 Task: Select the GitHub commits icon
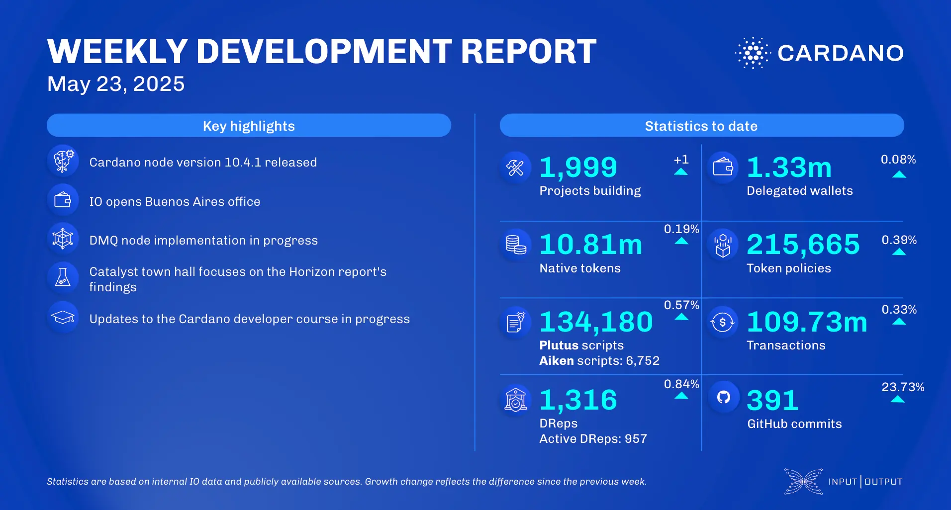[x=723, y=398]
